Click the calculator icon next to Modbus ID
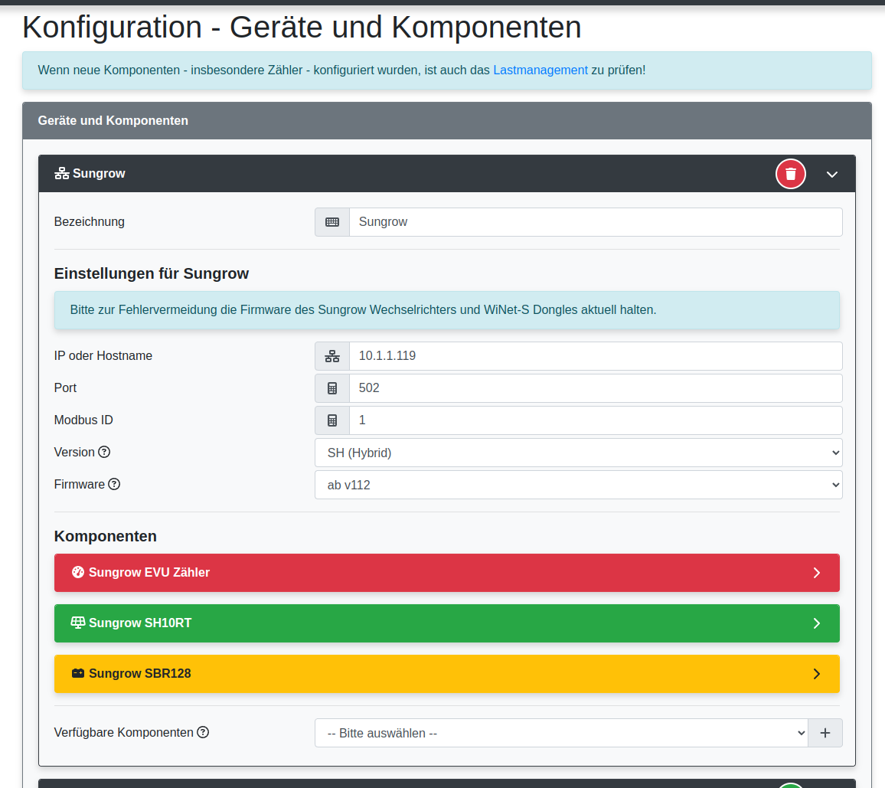Image resolution: width=885 pixels, height=788 pixels. (x=331, y=420)
